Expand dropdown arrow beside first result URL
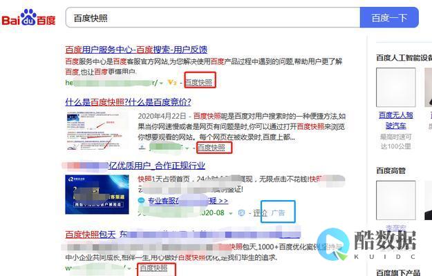Viewport: 432px width, 276px height. 161,83
